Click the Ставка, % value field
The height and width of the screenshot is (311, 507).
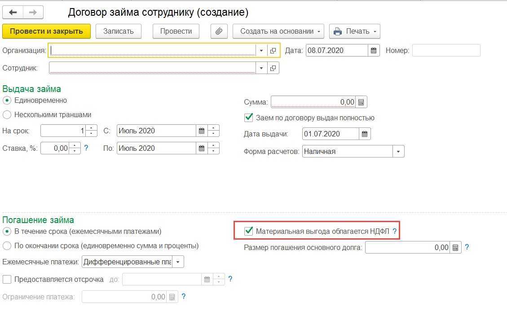[x=55, y=149]
